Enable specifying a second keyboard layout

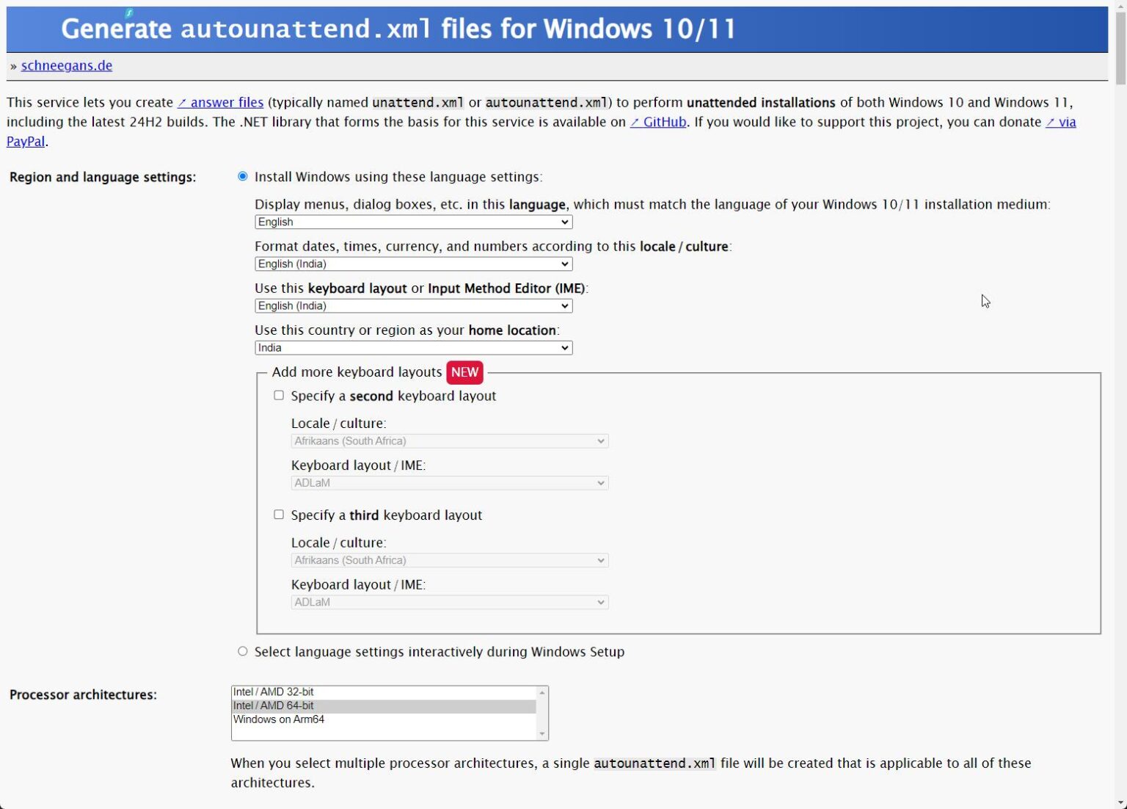pos(279,395)
